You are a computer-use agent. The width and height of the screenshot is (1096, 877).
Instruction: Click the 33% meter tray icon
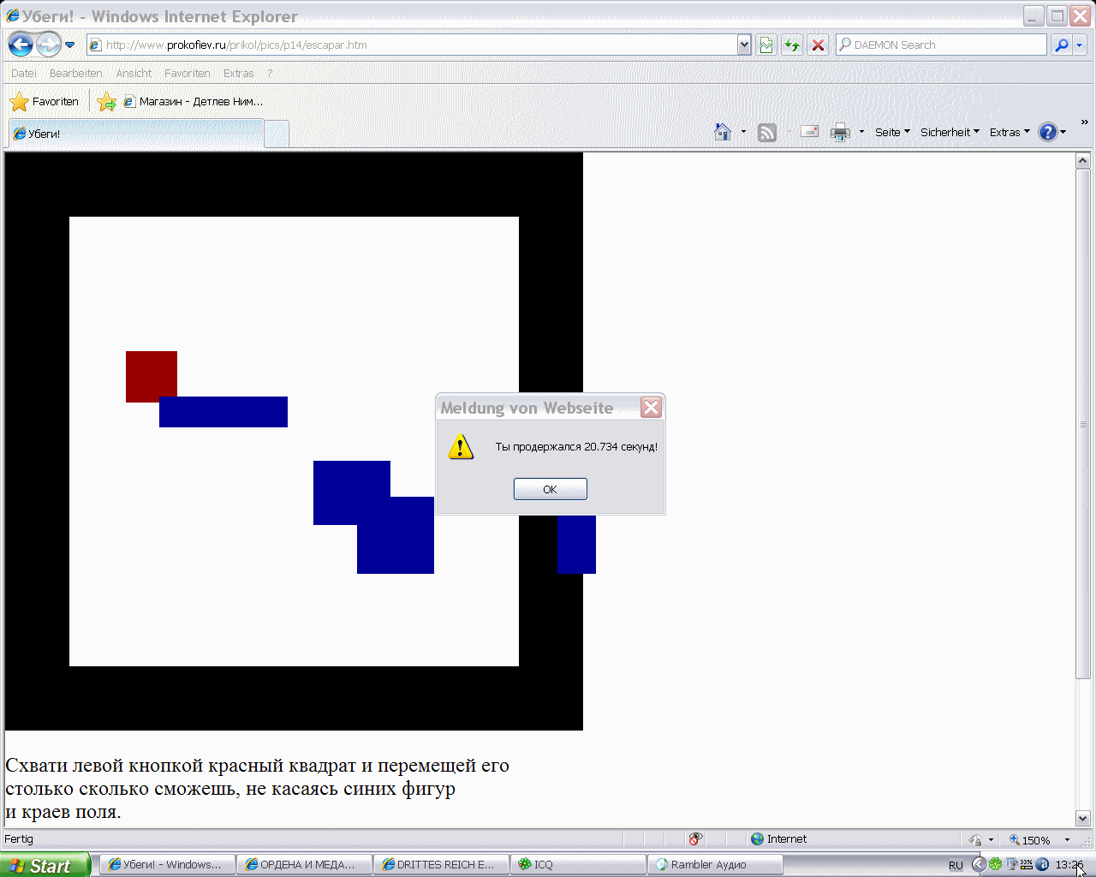point(1026,865)
